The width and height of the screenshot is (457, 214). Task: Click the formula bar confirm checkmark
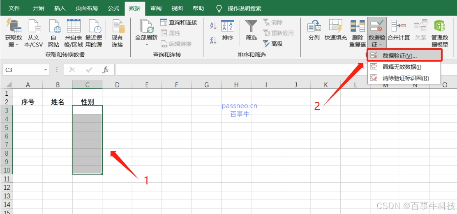click(89, 70)
